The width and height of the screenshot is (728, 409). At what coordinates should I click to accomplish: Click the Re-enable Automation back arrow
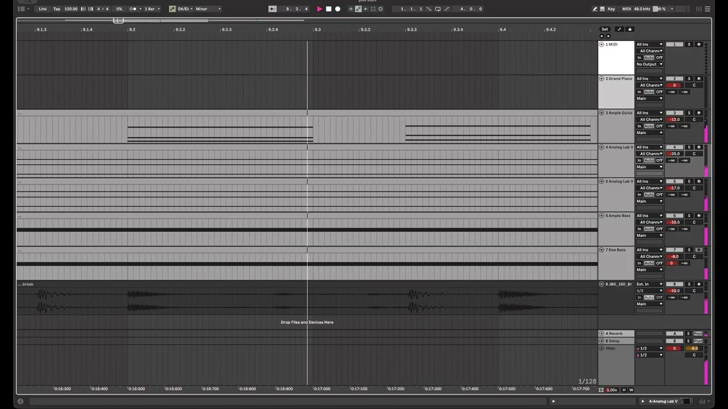coord(366,9)
